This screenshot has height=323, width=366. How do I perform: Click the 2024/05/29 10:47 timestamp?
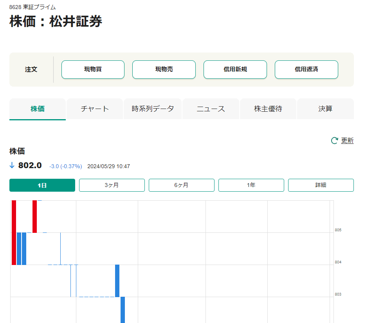pyautogui.click(x=108, y=167)
